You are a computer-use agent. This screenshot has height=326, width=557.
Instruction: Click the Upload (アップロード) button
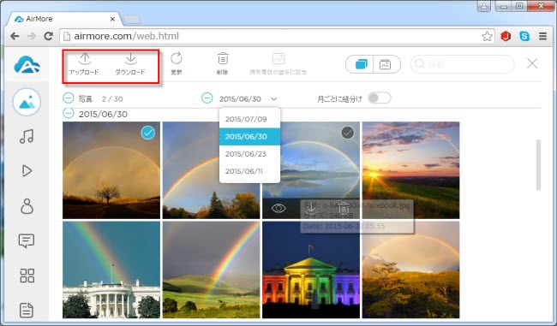click(x=84, y=64)
